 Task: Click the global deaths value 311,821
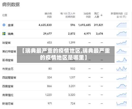[98, 25]
